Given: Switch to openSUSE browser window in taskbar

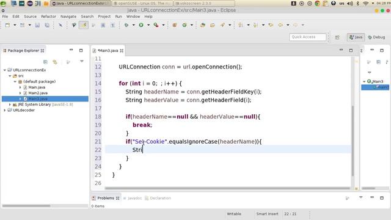Looking at the screenshot, I should click(142, 3).
